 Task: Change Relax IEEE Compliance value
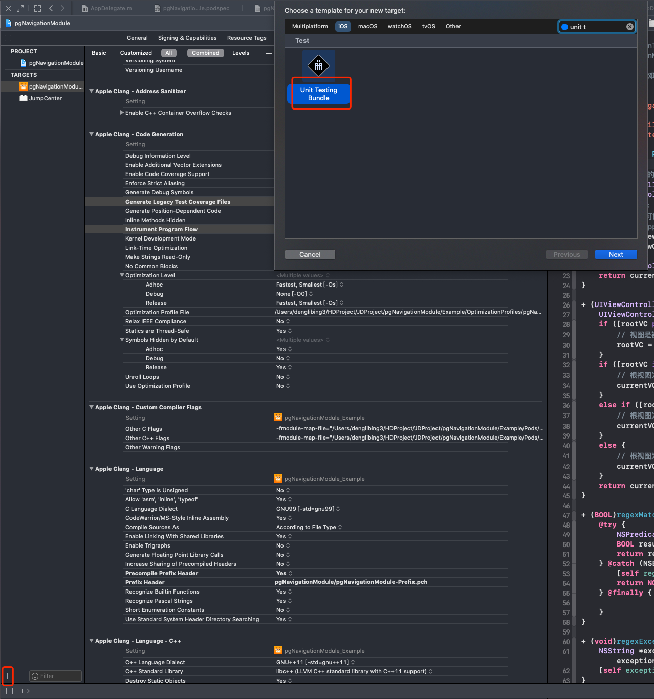tap(283, 321)
